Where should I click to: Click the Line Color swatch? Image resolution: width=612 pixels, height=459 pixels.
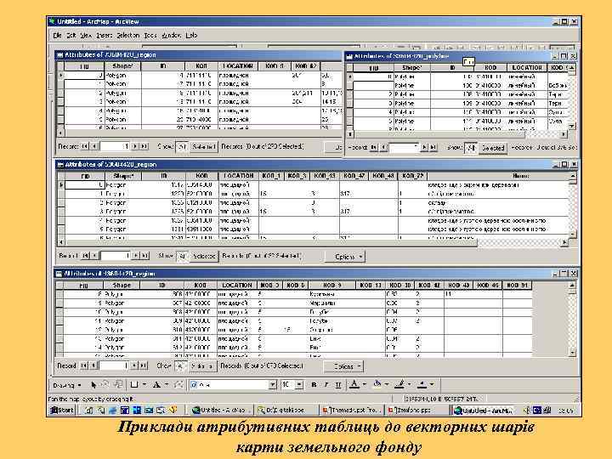pyautogui.click(x=399, y=385)
